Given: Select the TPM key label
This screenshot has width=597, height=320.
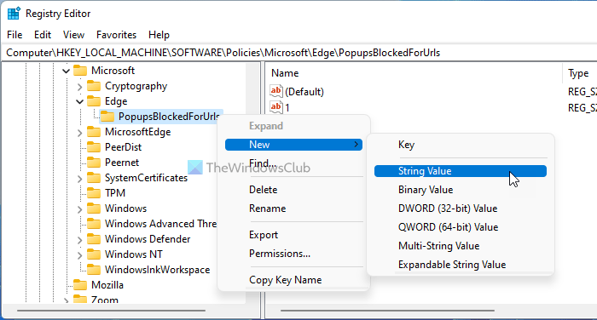Looking at the screenshot, I should [x=115, y=193].
